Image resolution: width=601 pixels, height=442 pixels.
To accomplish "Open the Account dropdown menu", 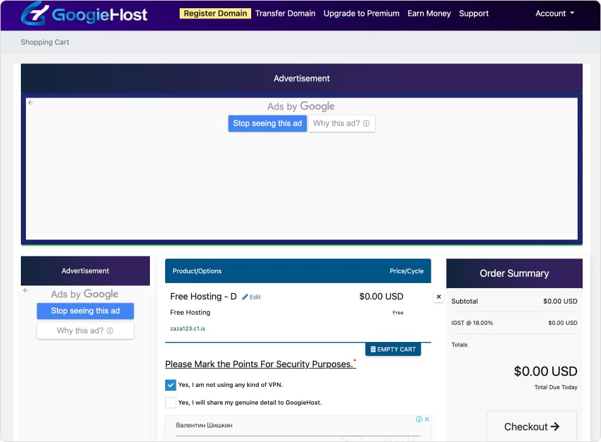I will (x=555, y=13).
